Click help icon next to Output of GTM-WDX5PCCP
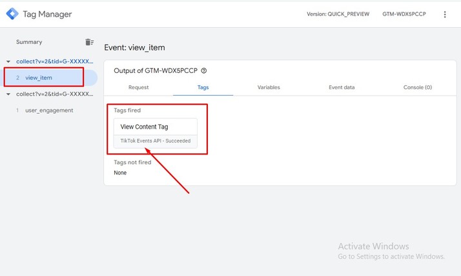Screen dimensions: 461x276 pyautogui.click(x=204, y=70)
